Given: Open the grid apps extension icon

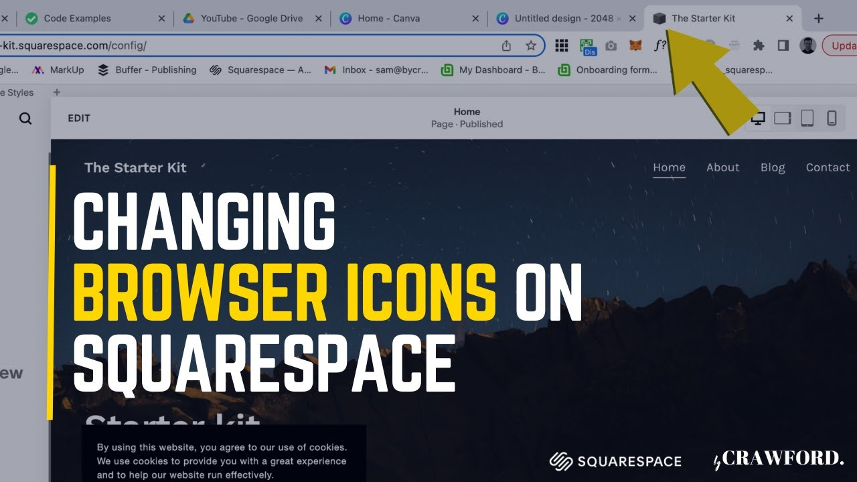Looking at the screenshot, I should pyautogui.click(x=562, y=46).
